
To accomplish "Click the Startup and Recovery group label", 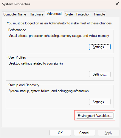I will pyautogui.click(x=24, y=85).
